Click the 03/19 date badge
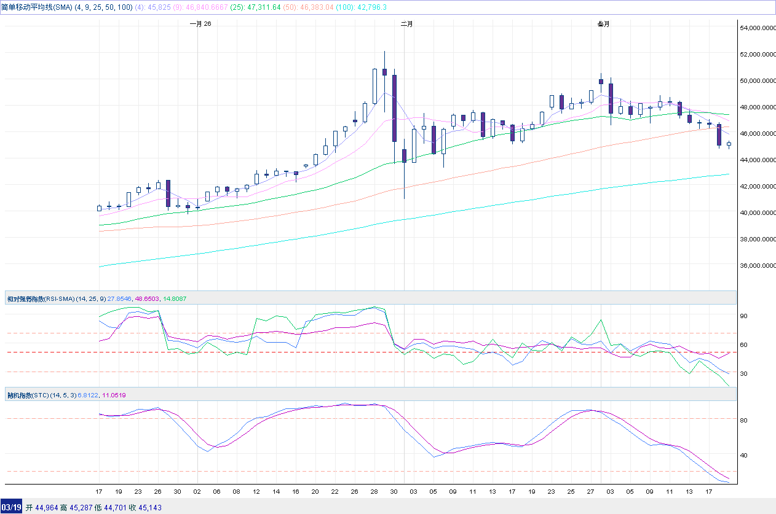The width and height of the screenshot is (776, 514). [x=12, y=508]
